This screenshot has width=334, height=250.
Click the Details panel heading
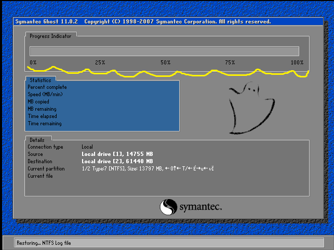pos(37,140)
